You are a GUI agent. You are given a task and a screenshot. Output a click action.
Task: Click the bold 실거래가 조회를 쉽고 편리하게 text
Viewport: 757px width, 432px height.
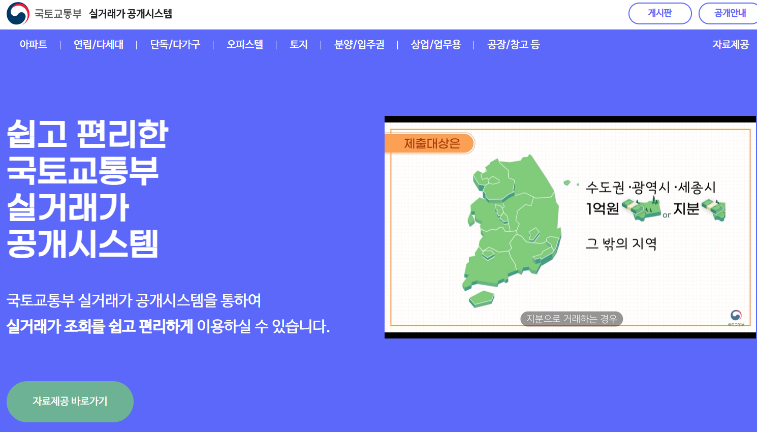coord(100,326)
